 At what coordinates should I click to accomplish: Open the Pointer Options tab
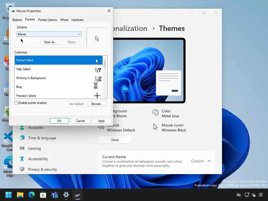(x=48, y=20)
